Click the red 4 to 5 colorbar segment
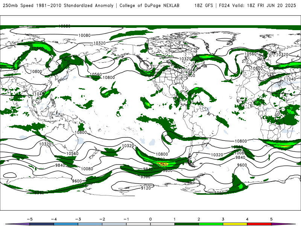This screenshot has width=301, height=226. click(259, 224)
